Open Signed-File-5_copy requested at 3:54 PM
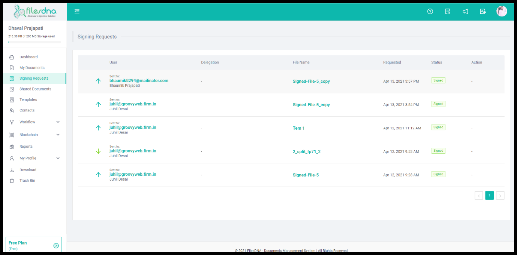This screenshot has height=255, width=517. (311, 105)
